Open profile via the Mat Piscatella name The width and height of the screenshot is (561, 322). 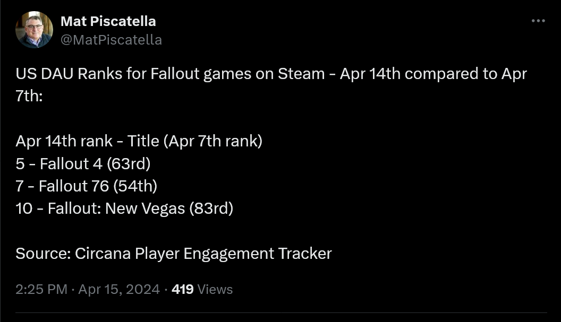[108, 21]
